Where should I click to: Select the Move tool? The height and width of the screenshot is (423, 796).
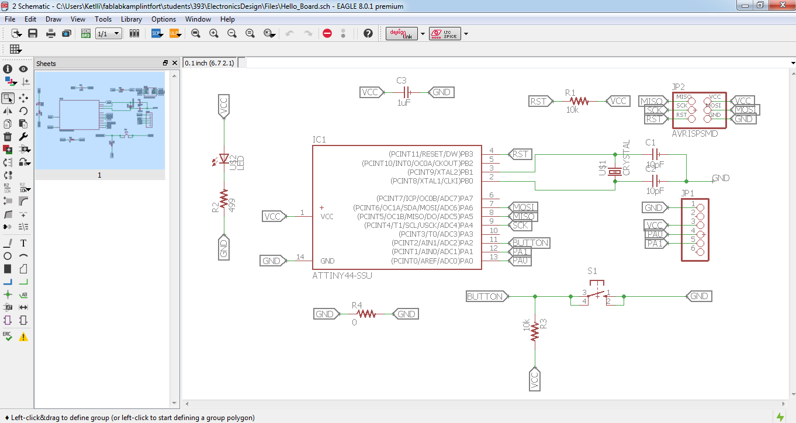pos(23,98)
